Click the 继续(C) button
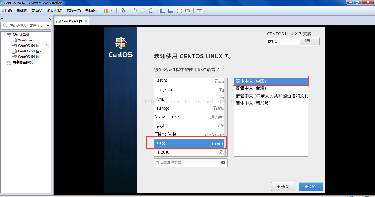 (311, 187)
